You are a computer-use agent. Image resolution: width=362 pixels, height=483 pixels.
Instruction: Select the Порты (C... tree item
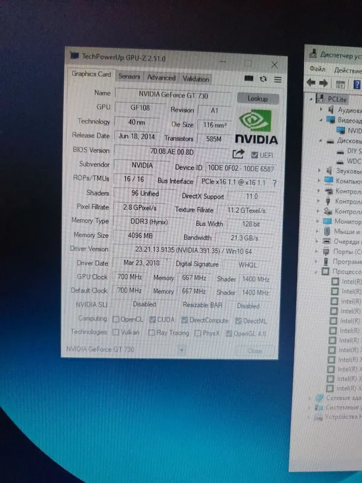coord(341,252)
